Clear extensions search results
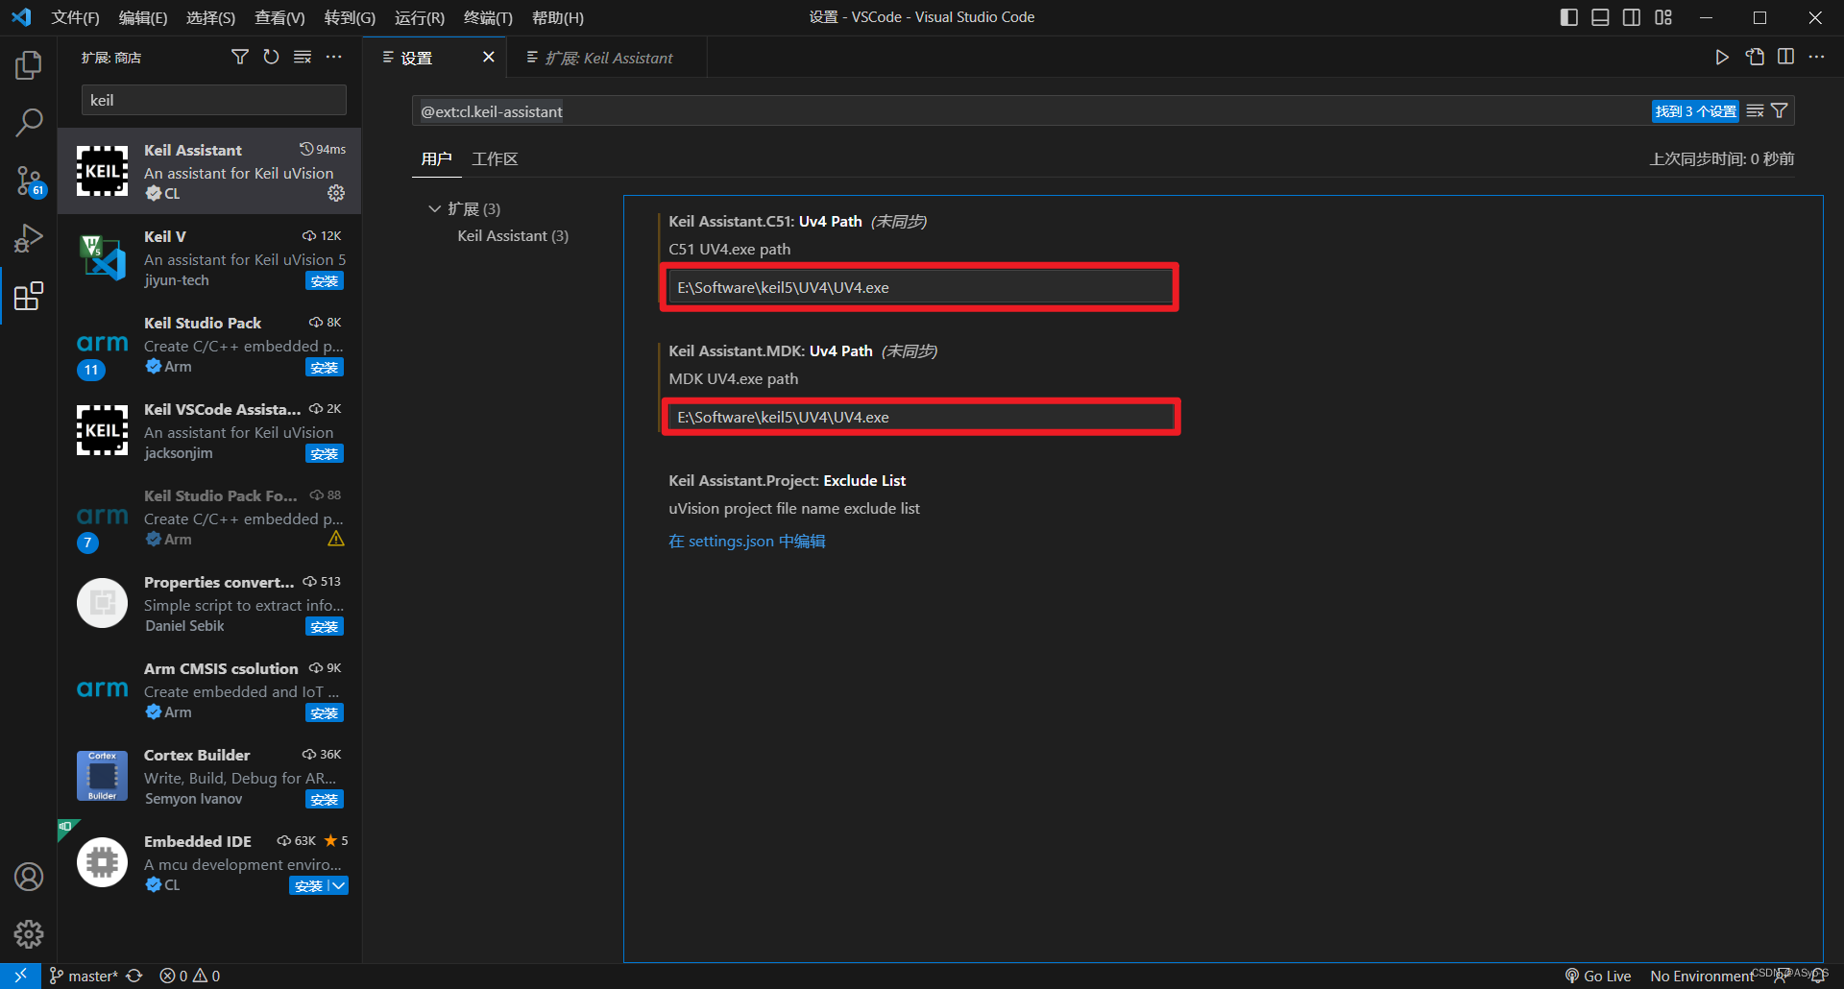1844x989 pixels. click(x=303, y=58)
